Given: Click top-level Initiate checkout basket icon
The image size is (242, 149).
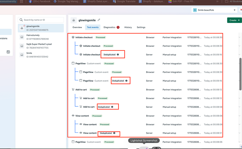Looking at the screenshot, I should tap(73, 37).
